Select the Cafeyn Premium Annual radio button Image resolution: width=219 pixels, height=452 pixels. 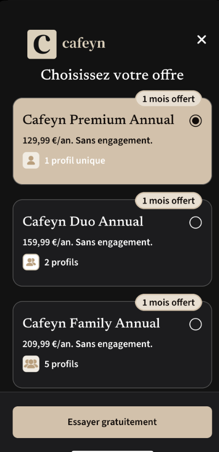195,121
